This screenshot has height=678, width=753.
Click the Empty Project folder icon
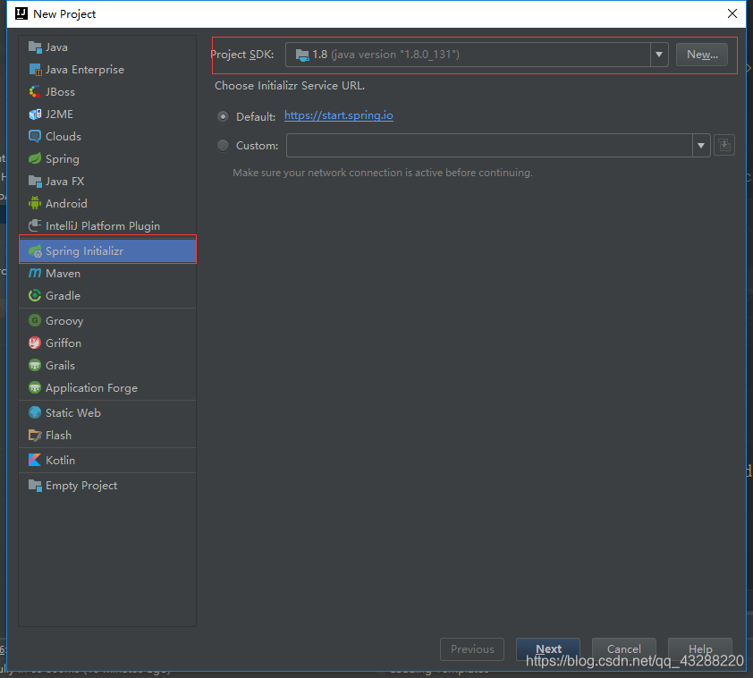pyautogui.click(x=35, y=486)
